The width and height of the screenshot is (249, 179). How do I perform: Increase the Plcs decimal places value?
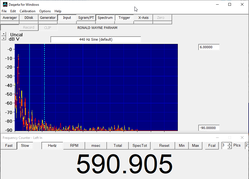pyautogui.click(x=229, y=144)
